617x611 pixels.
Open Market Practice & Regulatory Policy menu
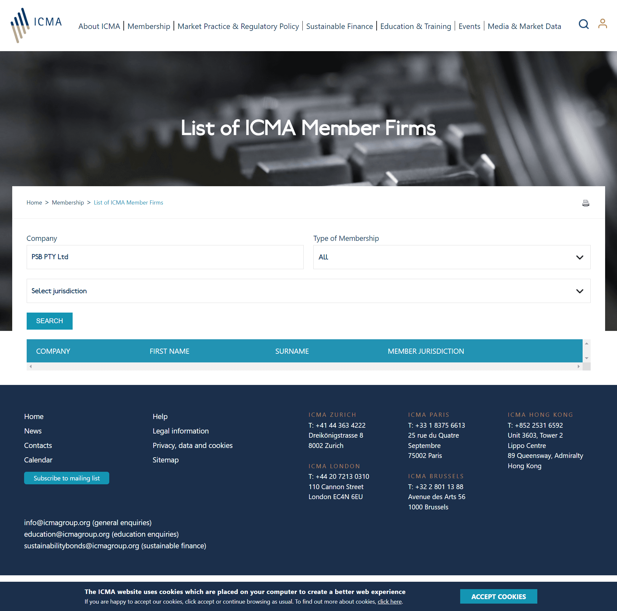tap(238, 26)
